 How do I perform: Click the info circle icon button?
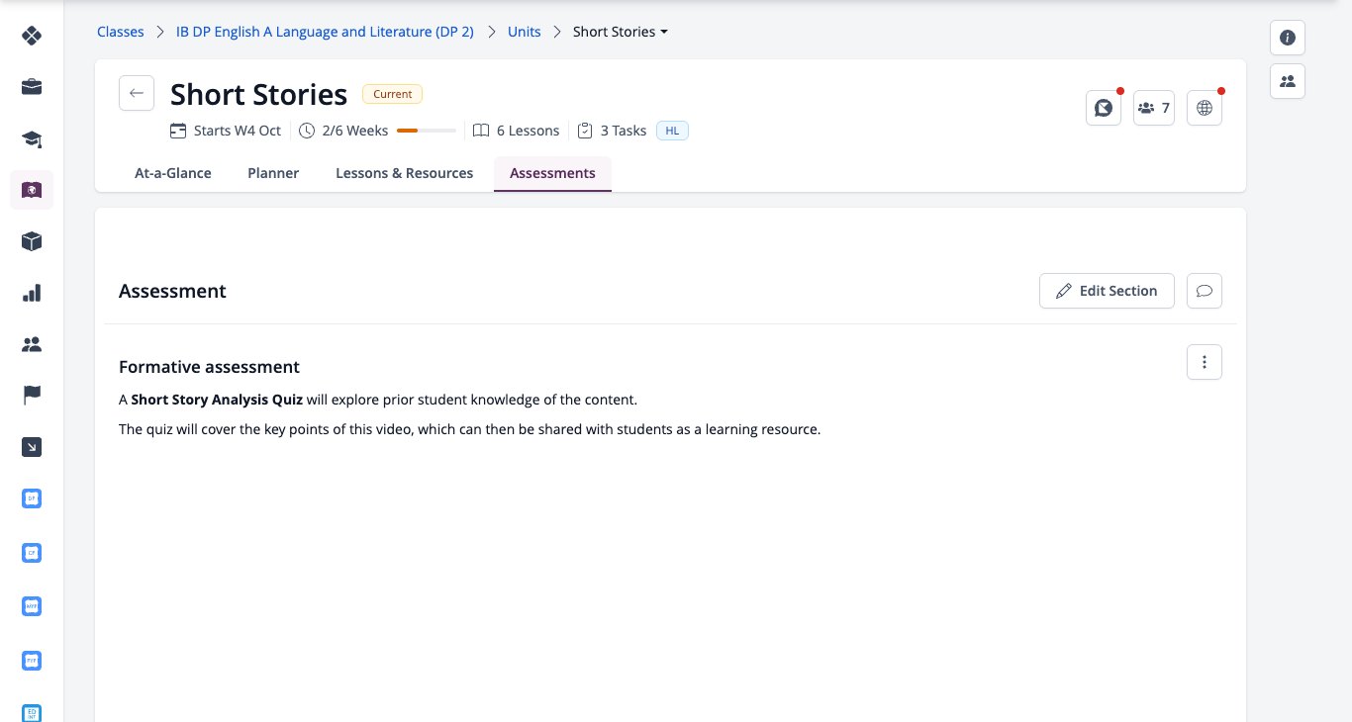(1288, 38)
